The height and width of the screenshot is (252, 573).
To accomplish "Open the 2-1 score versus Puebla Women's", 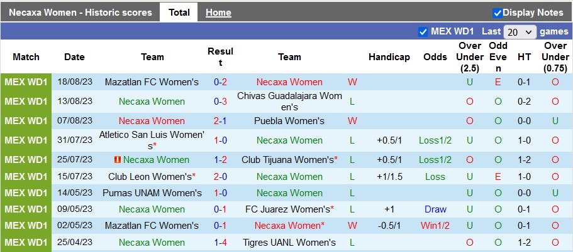I will click(220, 121).
